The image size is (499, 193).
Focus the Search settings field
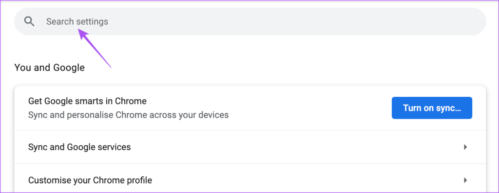point(250,21)
